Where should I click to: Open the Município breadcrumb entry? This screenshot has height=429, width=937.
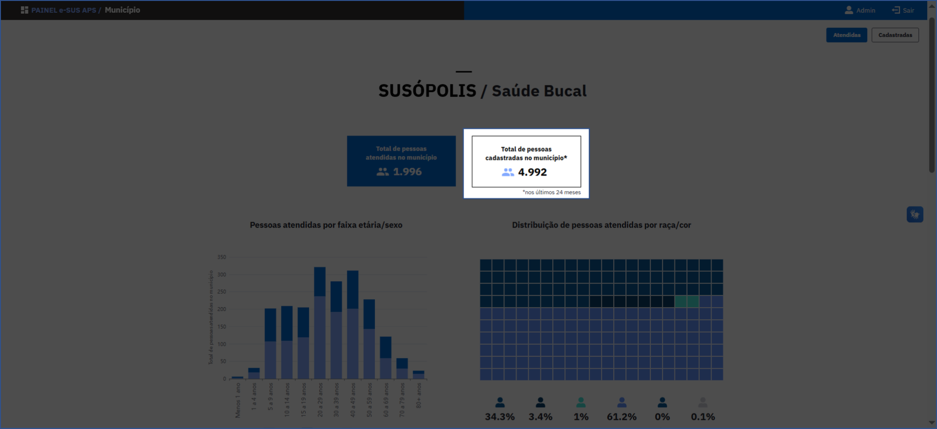[x=121, y=9]
